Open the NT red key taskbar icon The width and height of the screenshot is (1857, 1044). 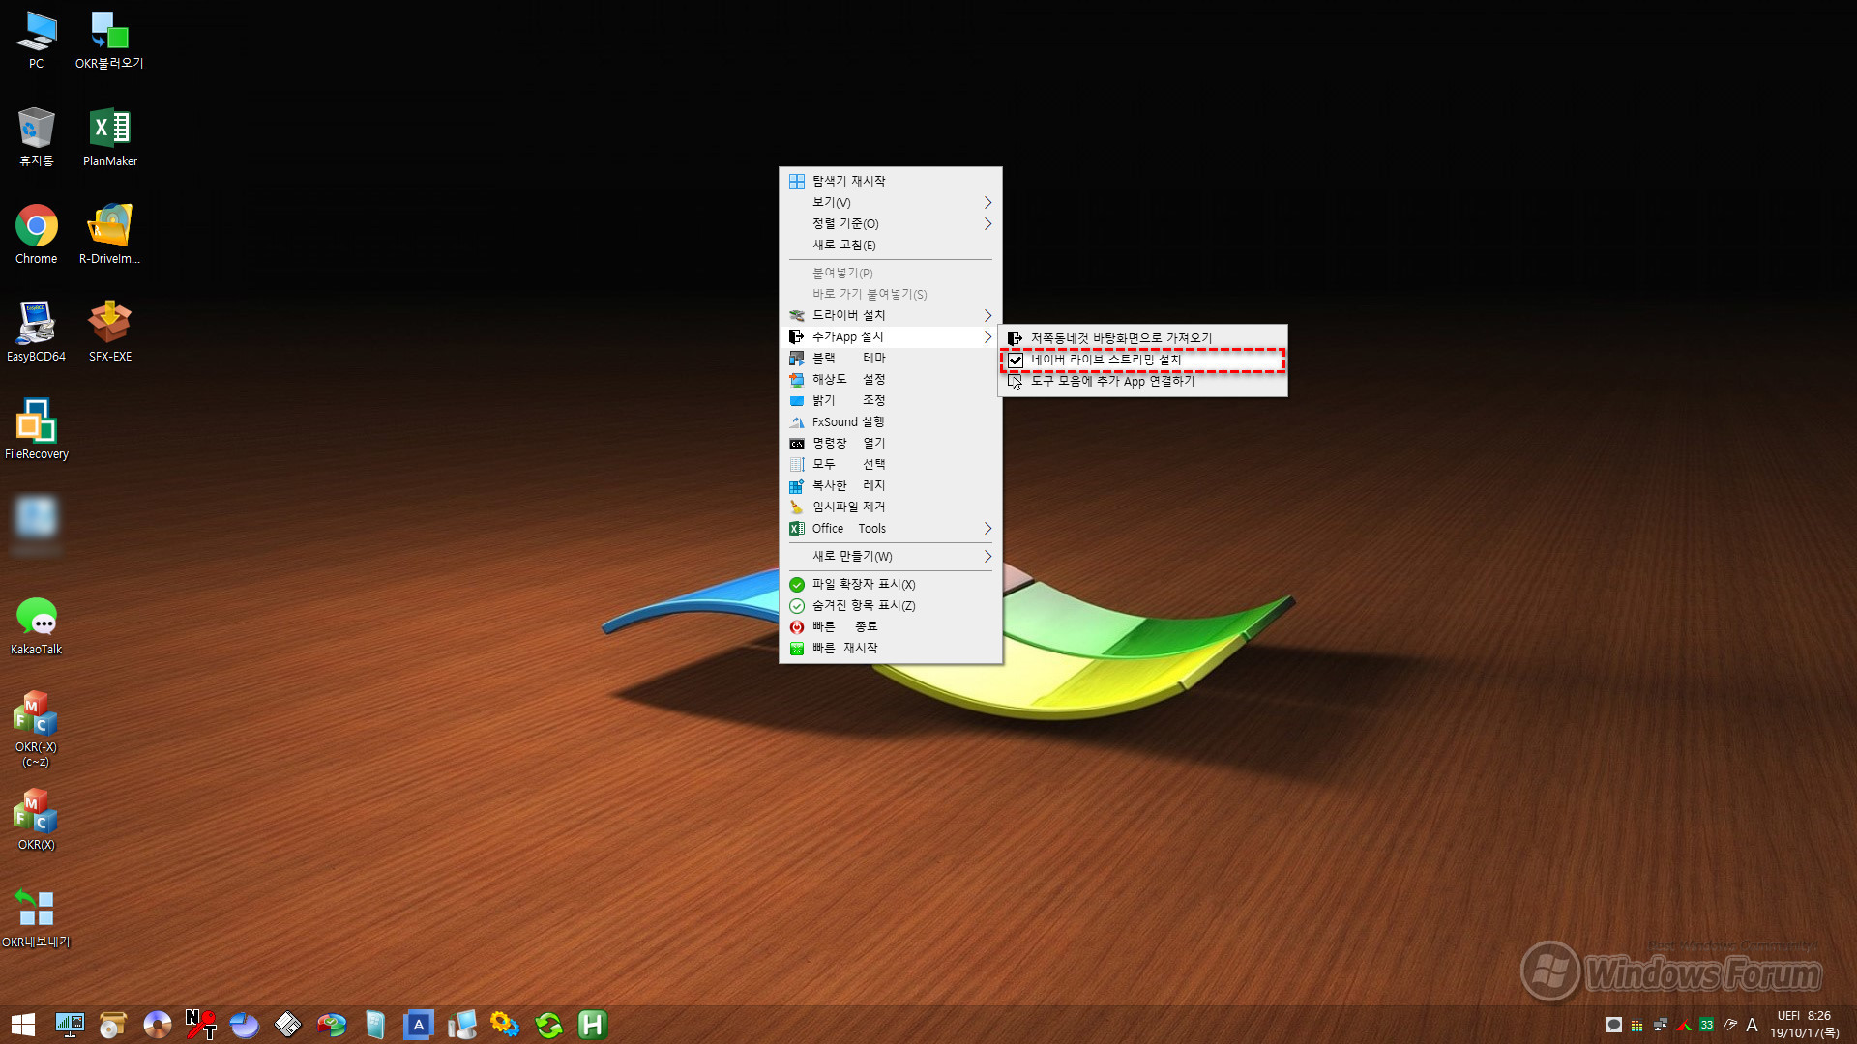point(200,1025)
